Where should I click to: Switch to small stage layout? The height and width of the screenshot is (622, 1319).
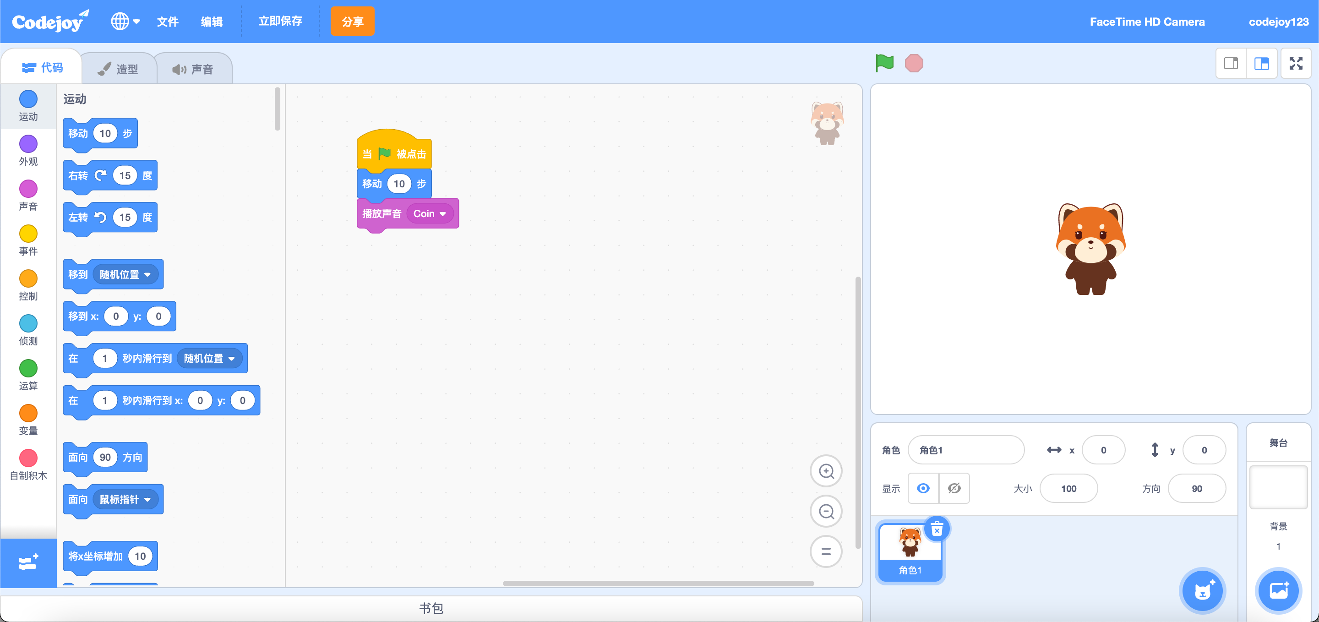tap(1231, 64)
